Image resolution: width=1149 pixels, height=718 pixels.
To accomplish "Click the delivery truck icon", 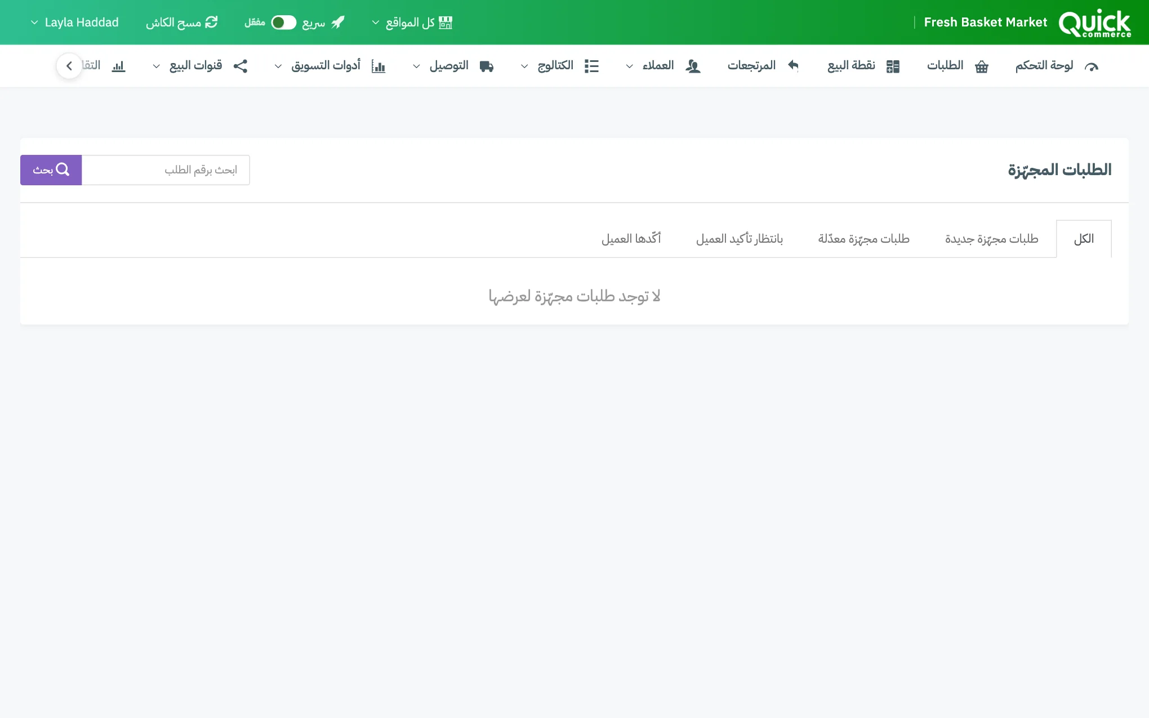I will tap(487, 66).
